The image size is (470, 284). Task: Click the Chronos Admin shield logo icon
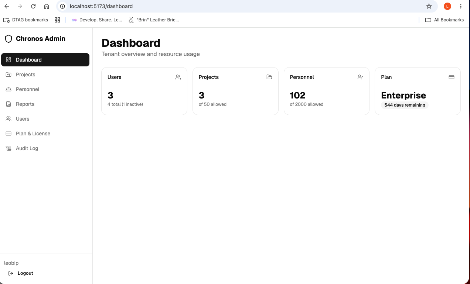[8, 39]
